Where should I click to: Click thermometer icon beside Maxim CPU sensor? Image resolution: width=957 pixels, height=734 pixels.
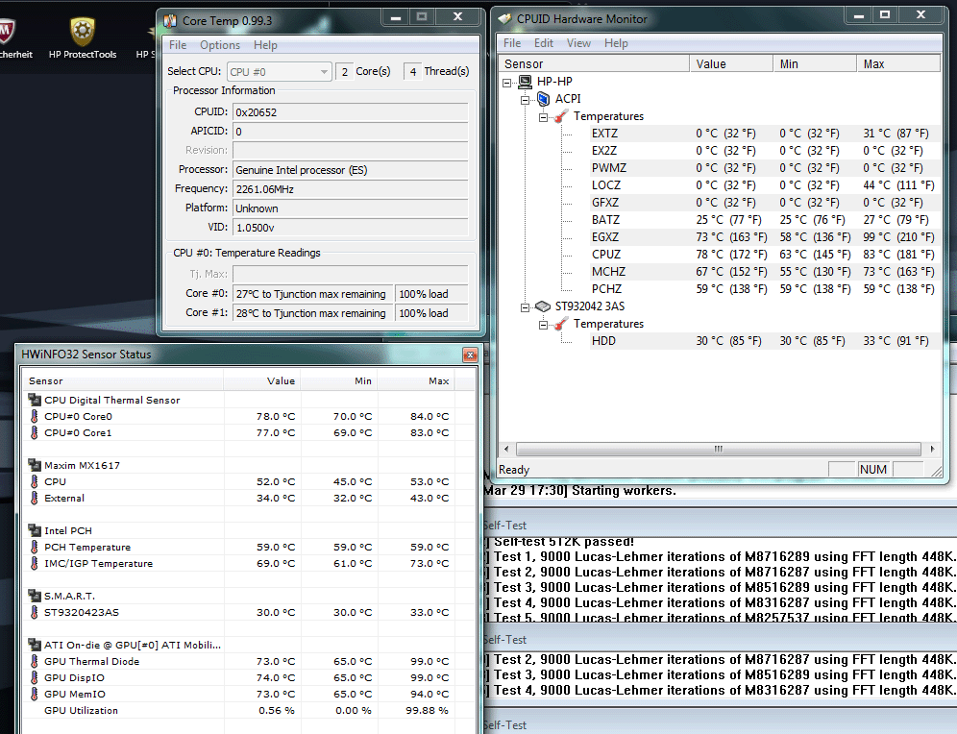(35, 481)
